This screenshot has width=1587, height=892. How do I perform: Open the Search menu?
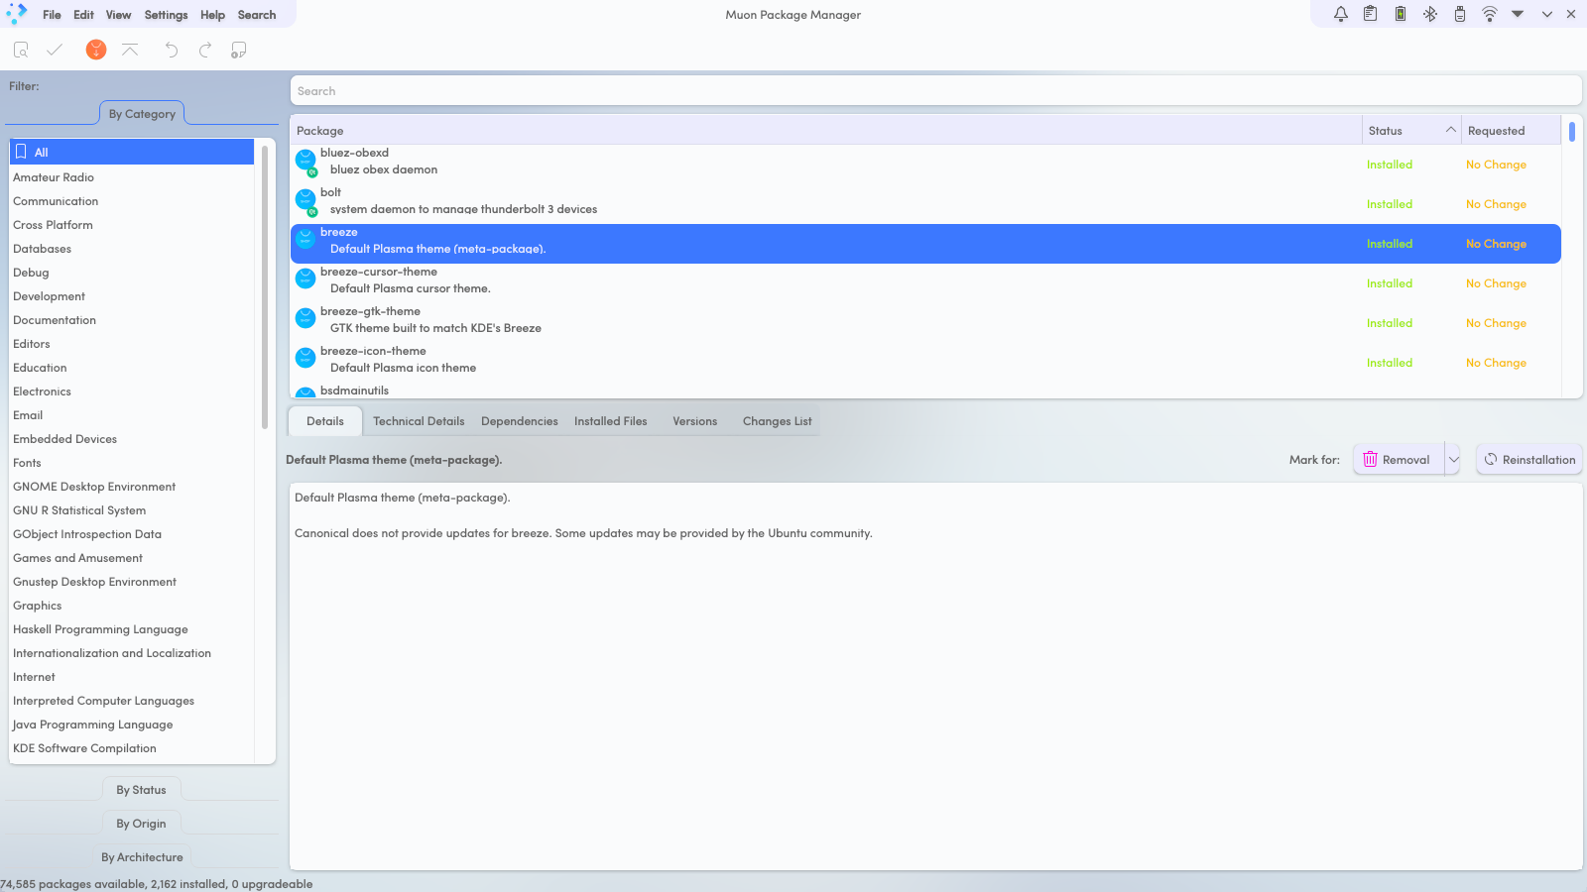(x=257, y=15)
